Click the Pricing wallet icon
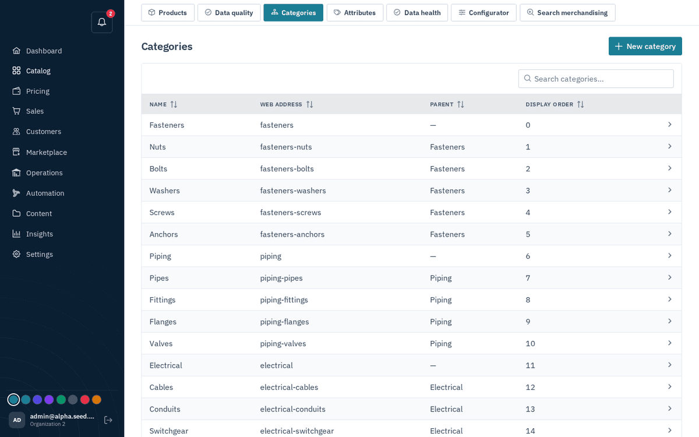Image resolution: width=699 pixels, height=437 pixels. point(16,91)
